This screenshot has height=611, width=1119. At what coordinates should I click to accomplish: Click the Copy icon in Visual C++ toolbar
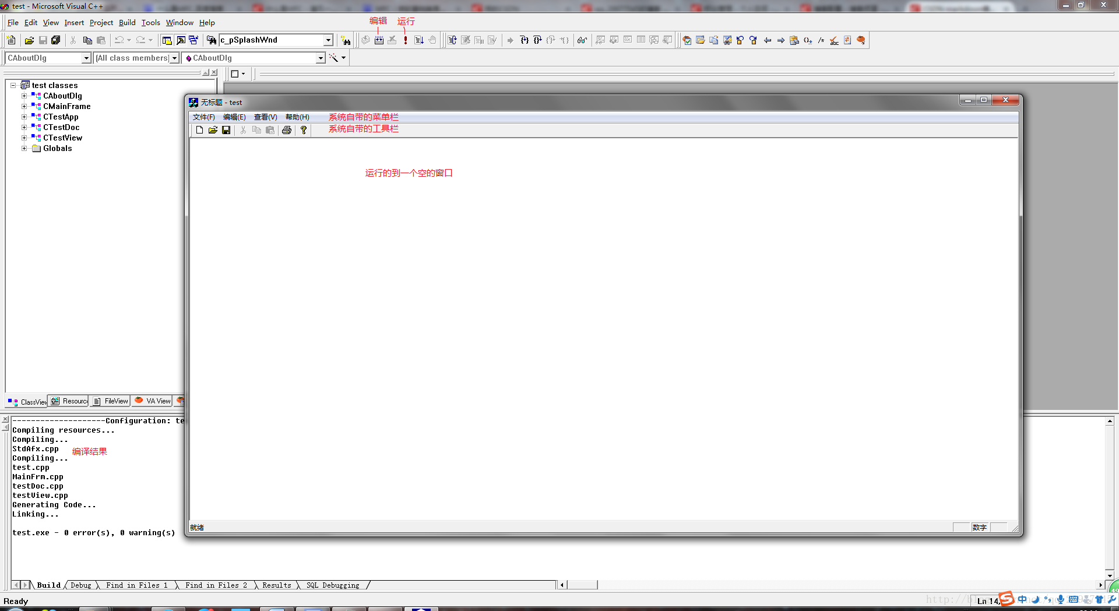pyautogui.click(x=87, y=40)
